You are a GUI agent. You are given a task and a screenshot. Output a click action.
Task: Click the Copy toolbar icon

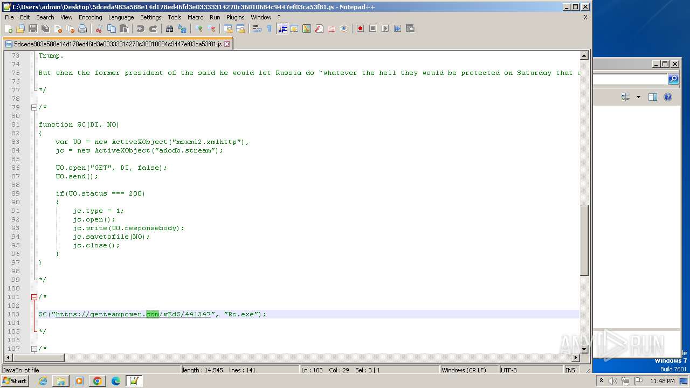click(x=112, y=29)
